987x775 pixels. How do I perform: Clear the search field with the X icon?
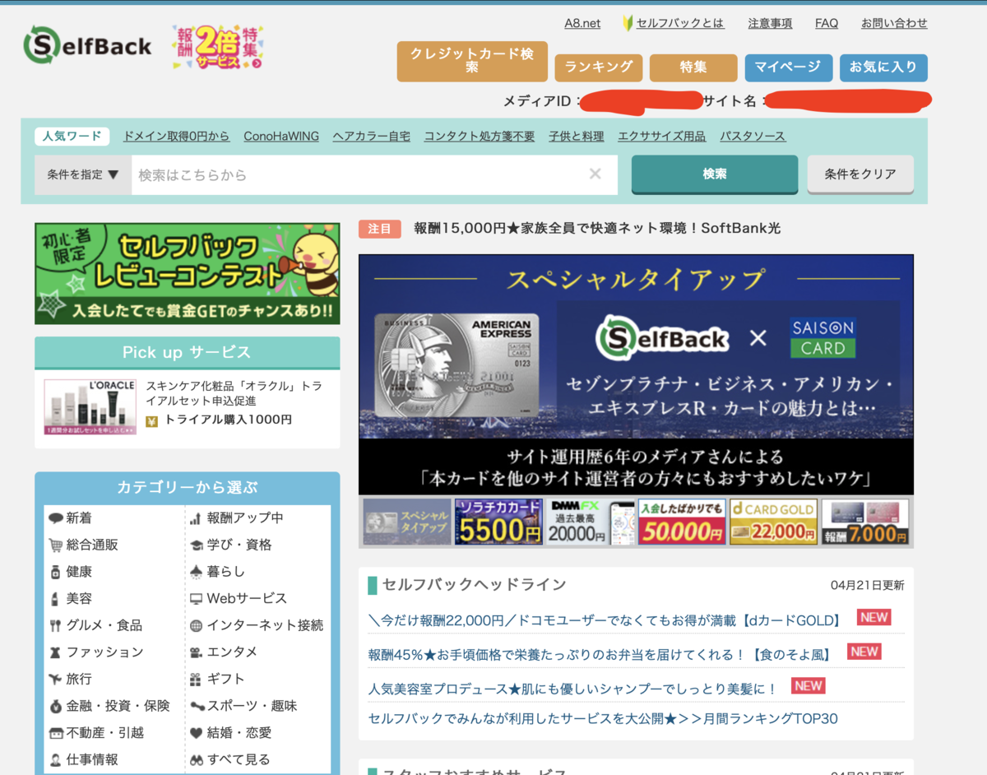pos(595,174)
